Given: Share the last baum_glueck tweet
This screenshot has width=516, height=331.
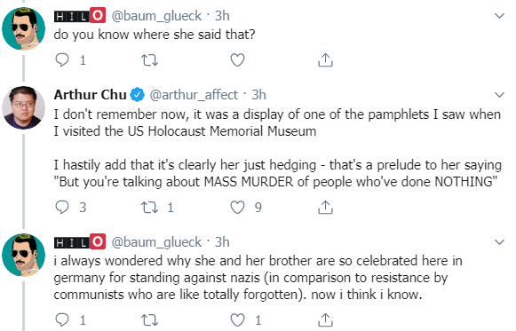Looking at the screenshot, I should [325, 319].
